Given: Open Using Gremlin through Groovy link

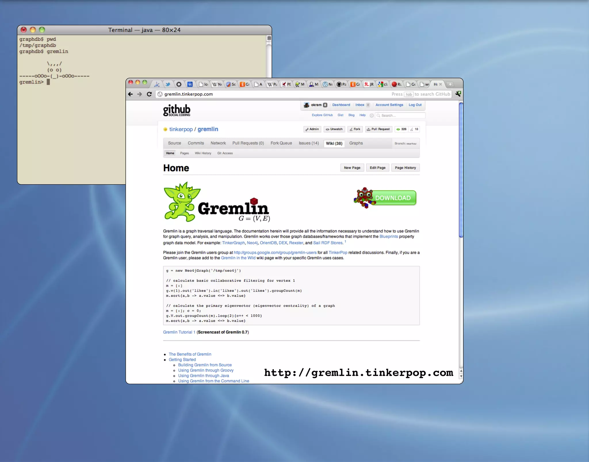Looking at the screenshot, I should [206, 370].
